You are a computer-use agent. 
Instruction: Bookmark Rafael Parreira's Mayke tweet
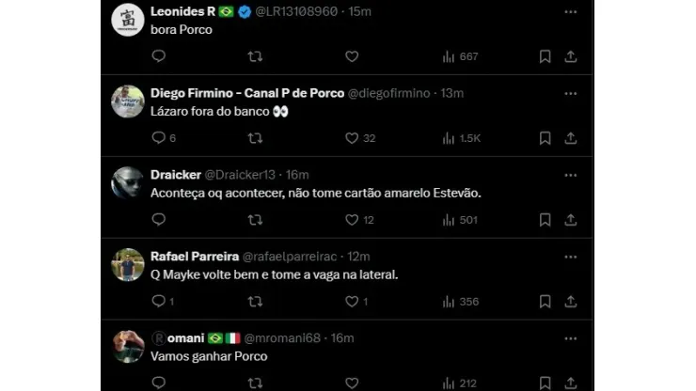point(545,302)
